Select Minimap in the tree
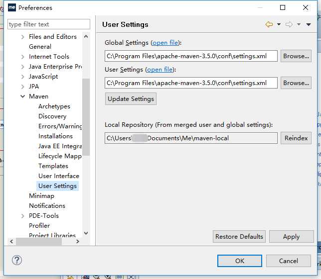 (x=41, y=196)
